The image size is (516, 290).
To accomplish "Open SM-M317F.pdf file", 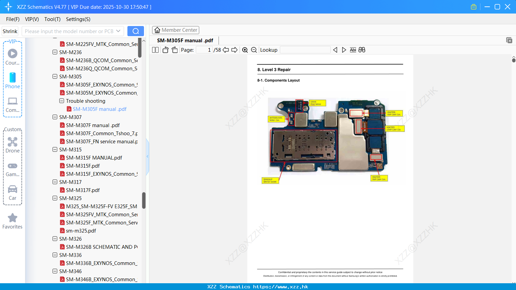I will point(83,190).
